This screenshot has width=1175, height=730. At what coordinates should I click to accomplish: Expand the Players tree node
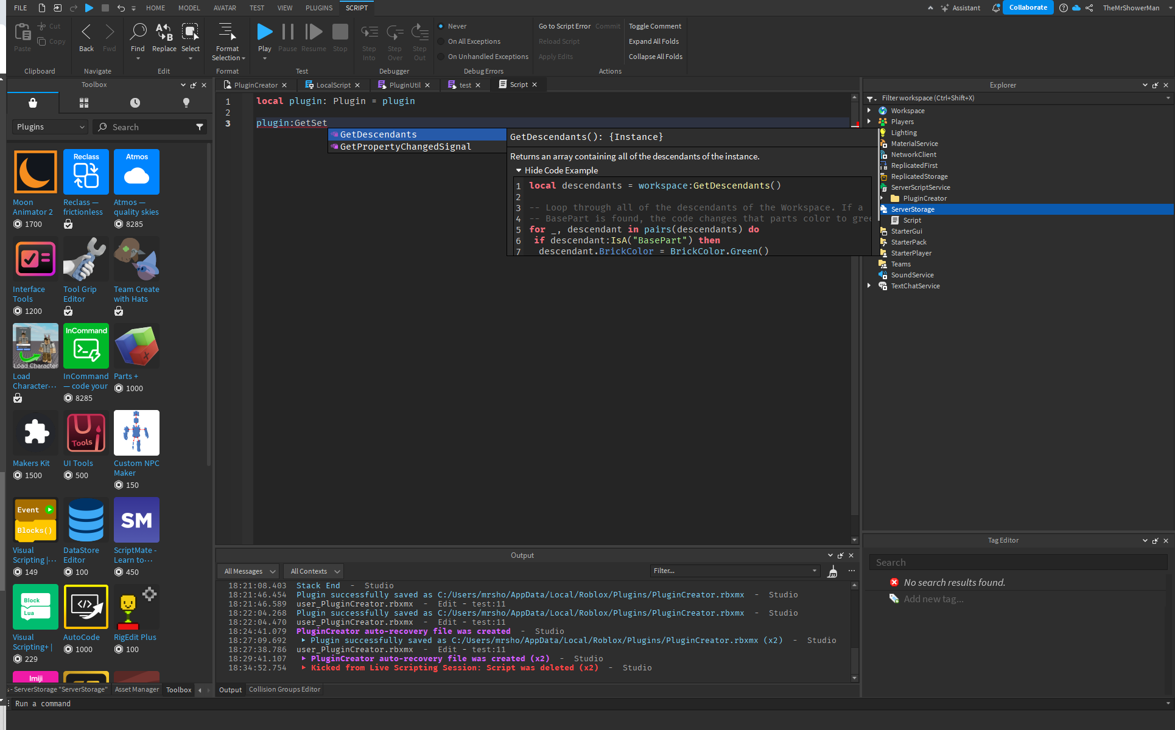tap(869, 122)
